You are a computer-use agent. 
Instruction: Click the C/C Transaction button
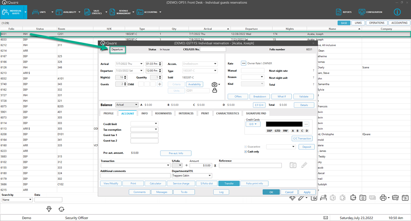coord(302,139)
